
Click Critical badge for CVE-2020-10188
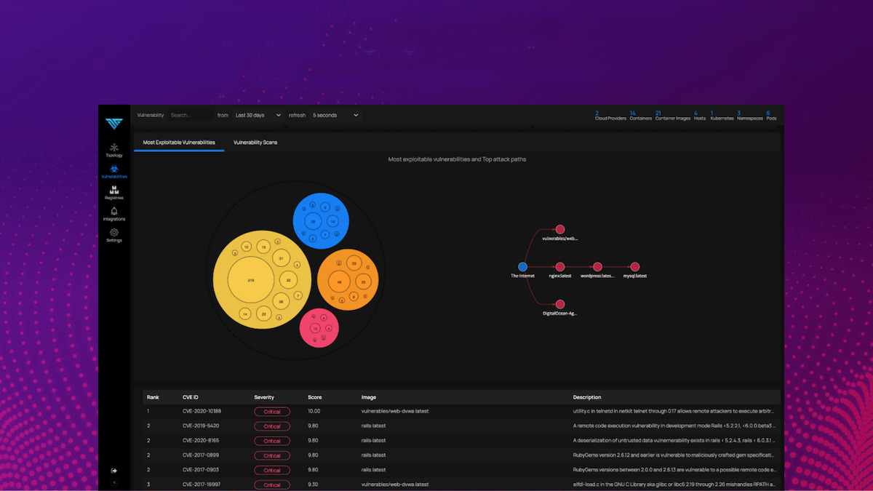272,412
